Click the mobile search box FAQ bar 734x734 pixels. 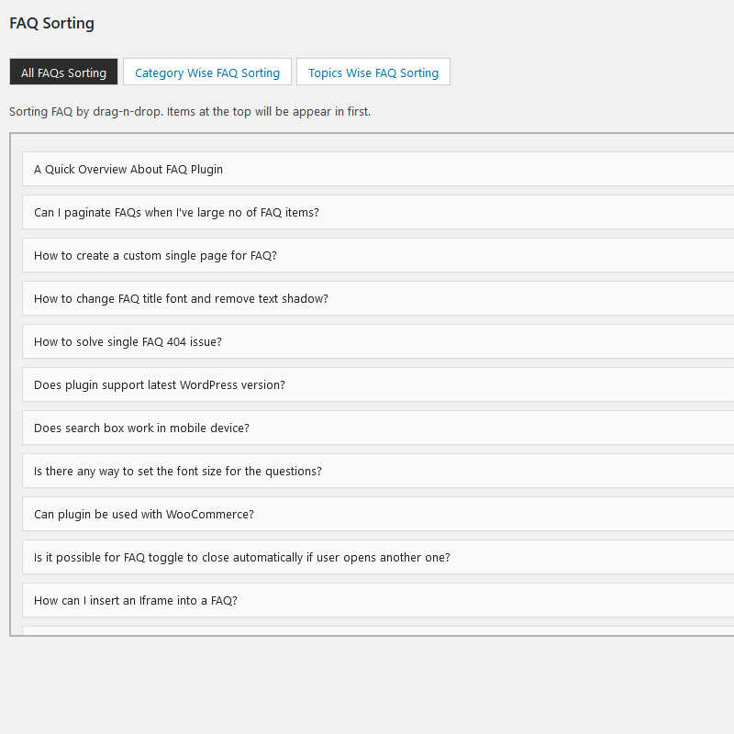click(367, 428)
